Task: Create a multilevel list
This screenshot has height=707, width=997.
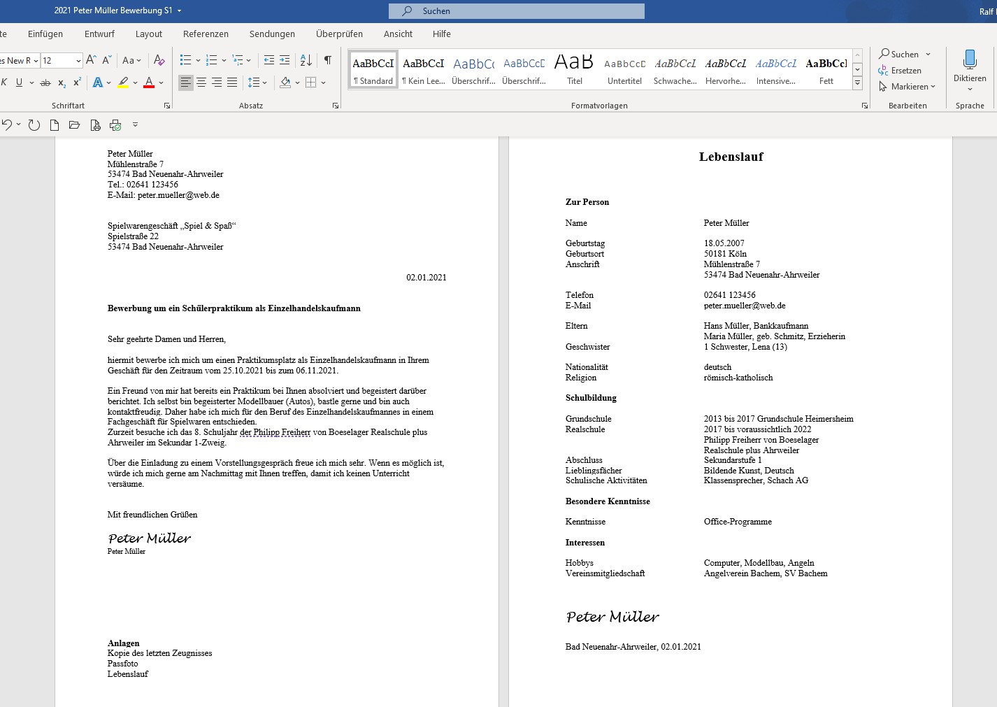Action: click(x=238, y=60)
